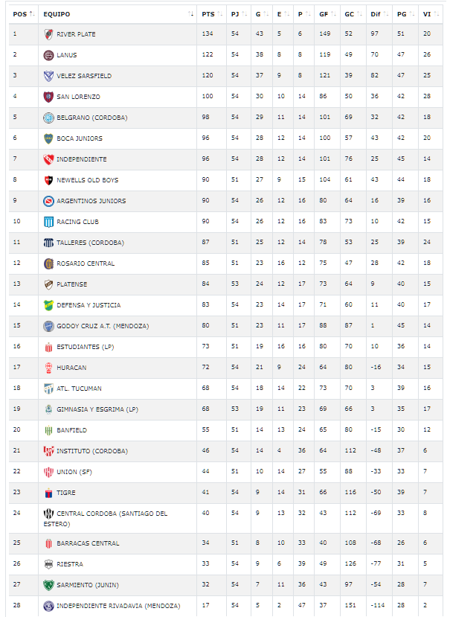
Task: Open ROSARIO CENTRAL team name
Action: click(x=86, y=263)
